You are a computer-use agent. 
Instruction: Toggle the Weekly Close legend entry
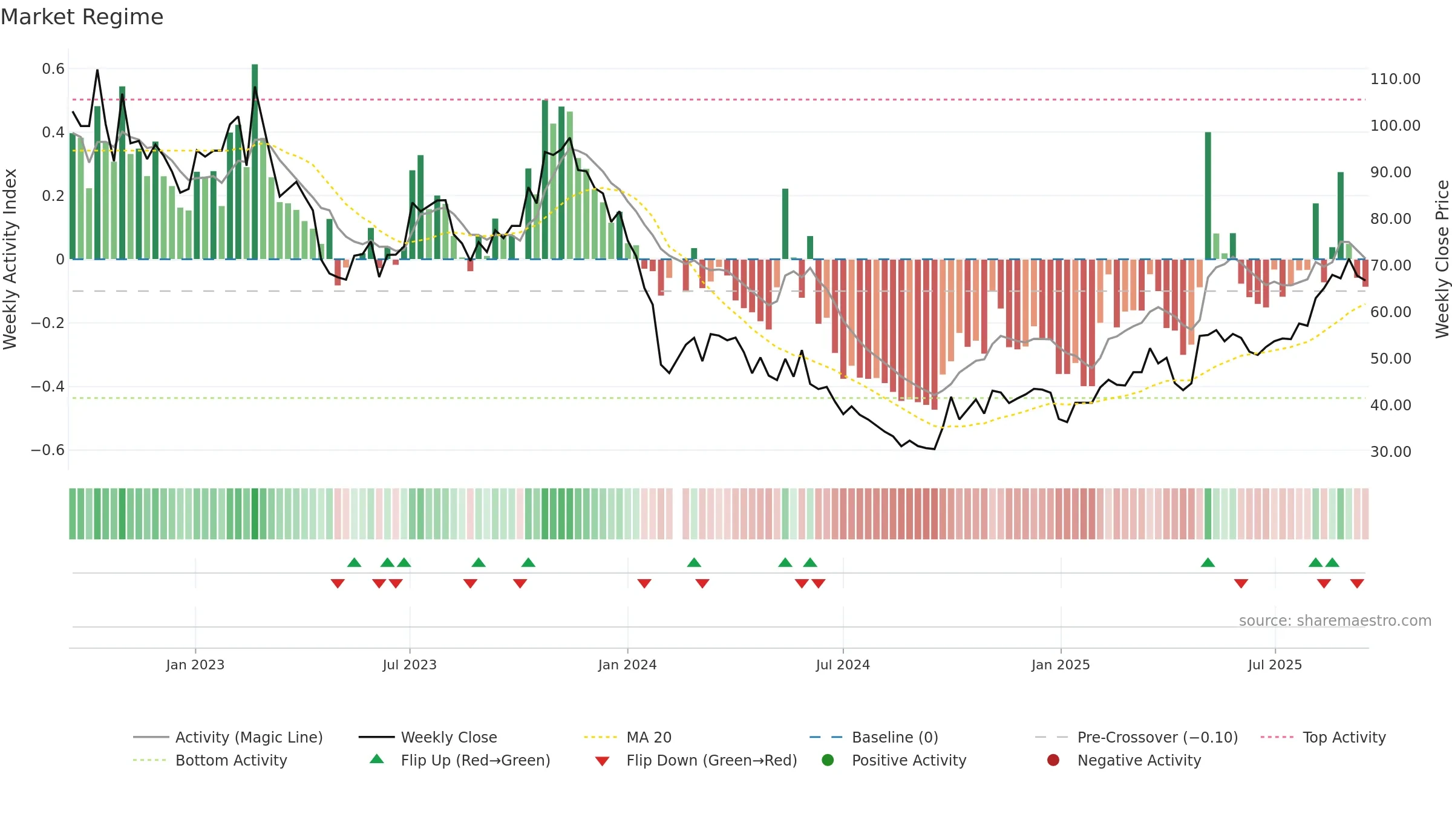tap(428, 737)
